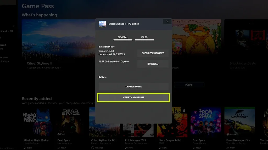Click New sparkle icon under From Space

(194, 148)
